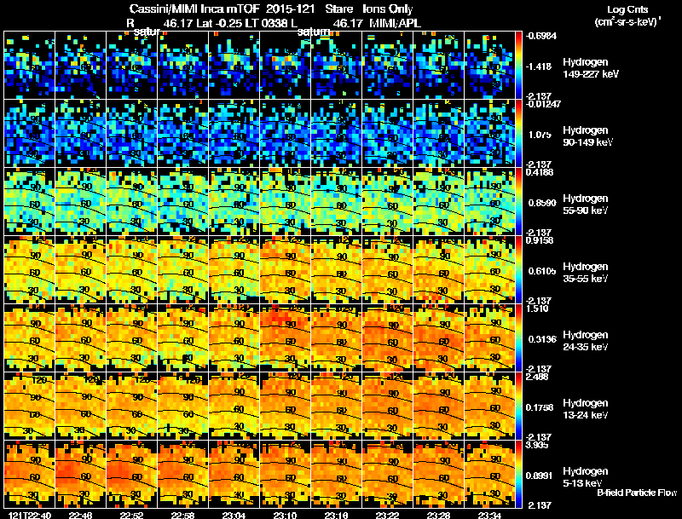Open the 24-35 keV image panel at 22:52
The height and width of the screenshot is (519, 682).
coord(132,338)
